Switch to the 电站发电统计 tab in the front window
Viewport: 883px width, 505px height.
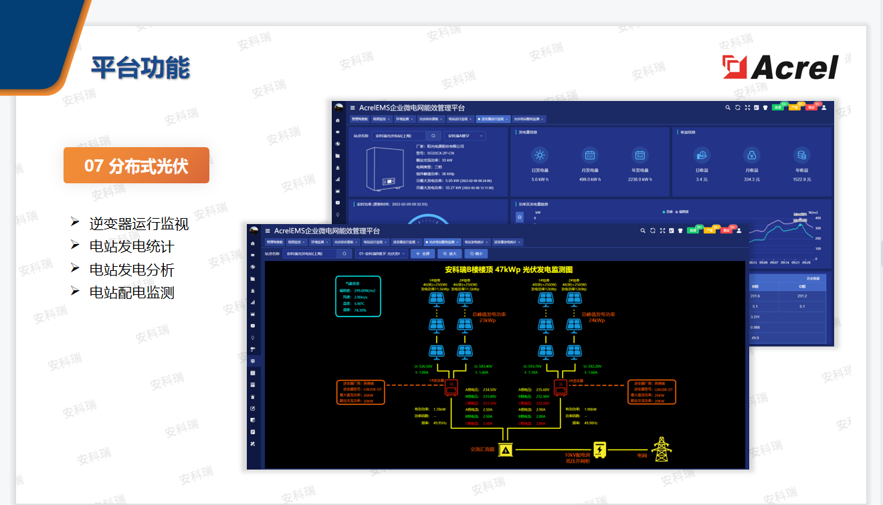point(476,242)
